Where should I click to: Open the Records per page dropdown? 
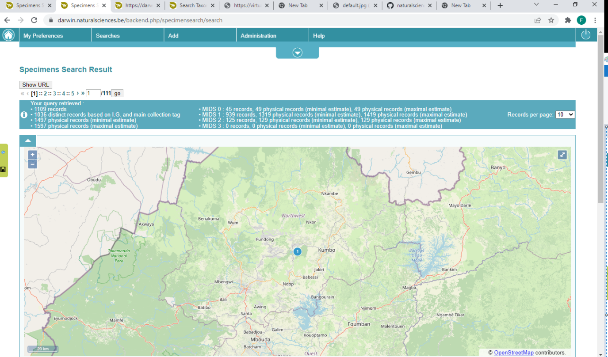[x=565, y=114]
